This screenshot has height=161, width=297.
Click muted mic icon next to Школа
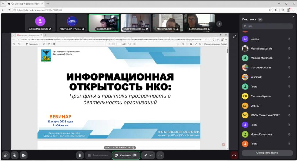[x=289, y=39]
